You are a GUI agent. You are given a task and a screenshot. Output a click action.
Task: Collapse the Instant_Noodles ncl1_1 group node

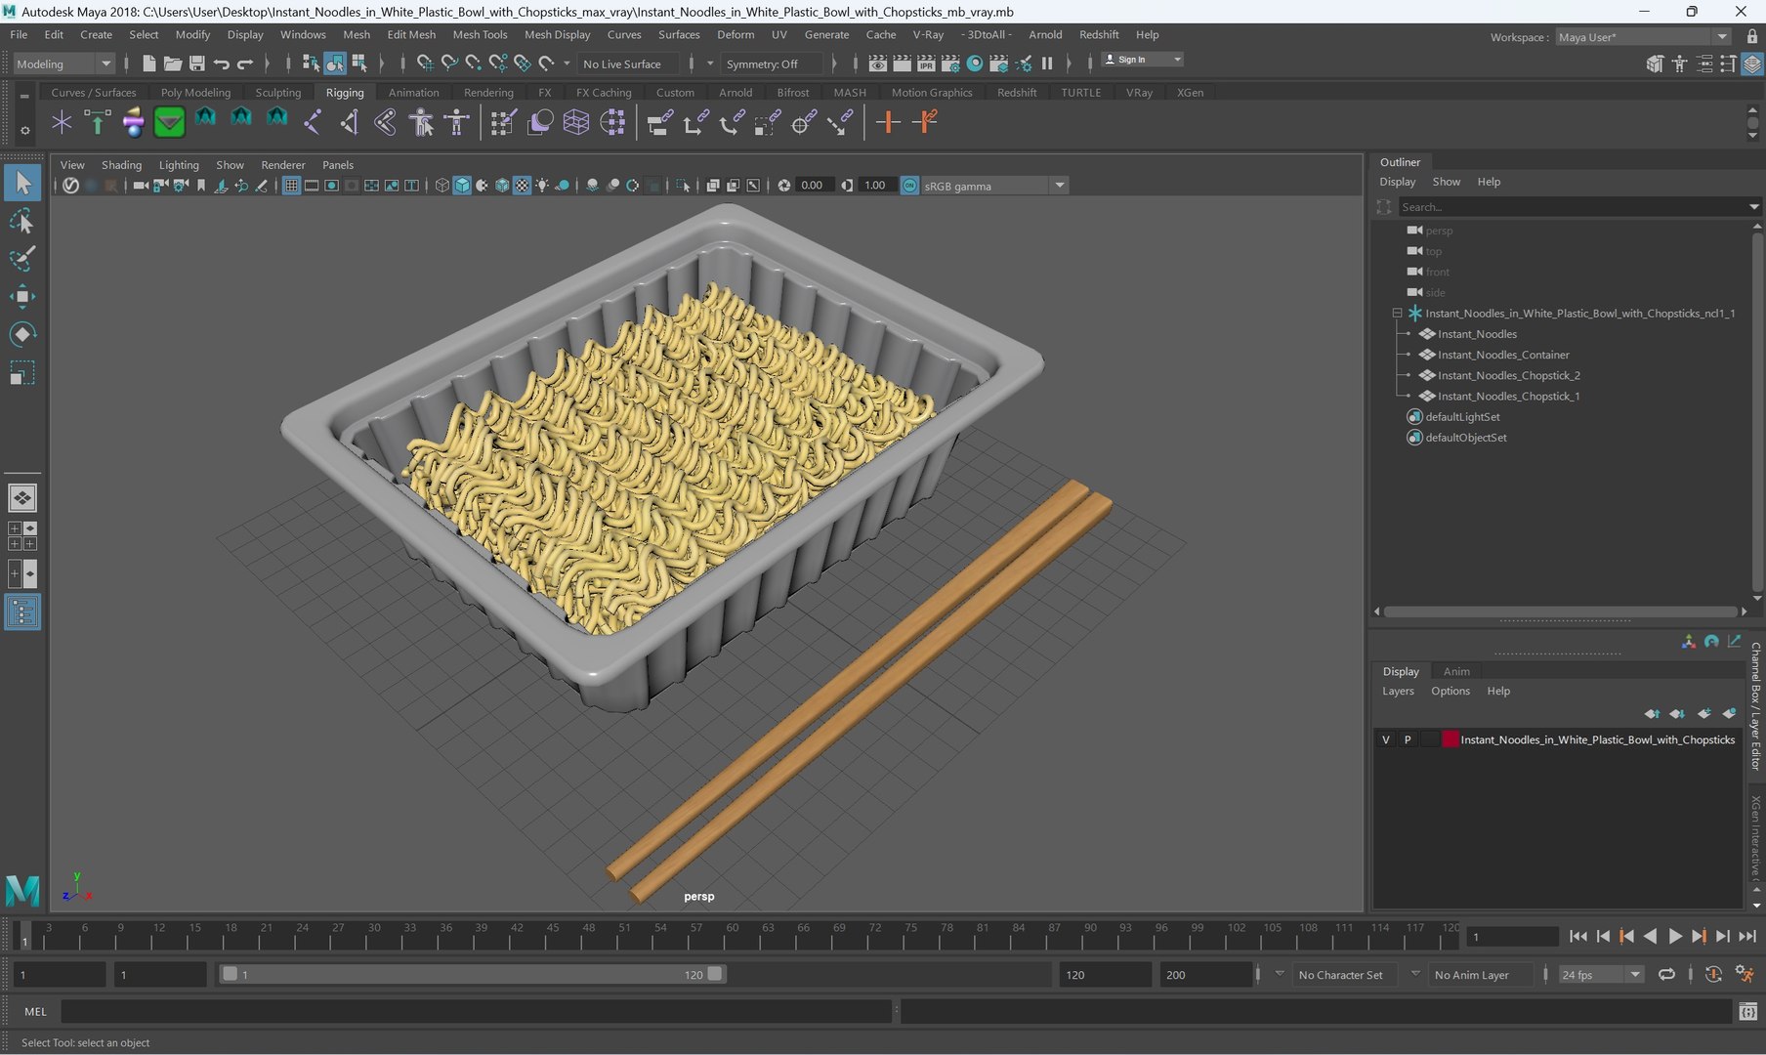coord(1397,314)
